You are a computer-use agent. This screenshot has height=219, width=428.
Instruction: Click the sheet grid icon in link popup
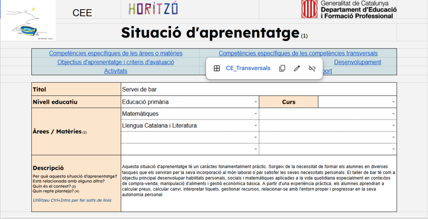(x=217, y=68)
